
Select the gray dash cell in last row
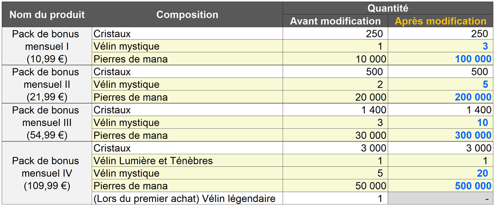(x=440, y=199)
